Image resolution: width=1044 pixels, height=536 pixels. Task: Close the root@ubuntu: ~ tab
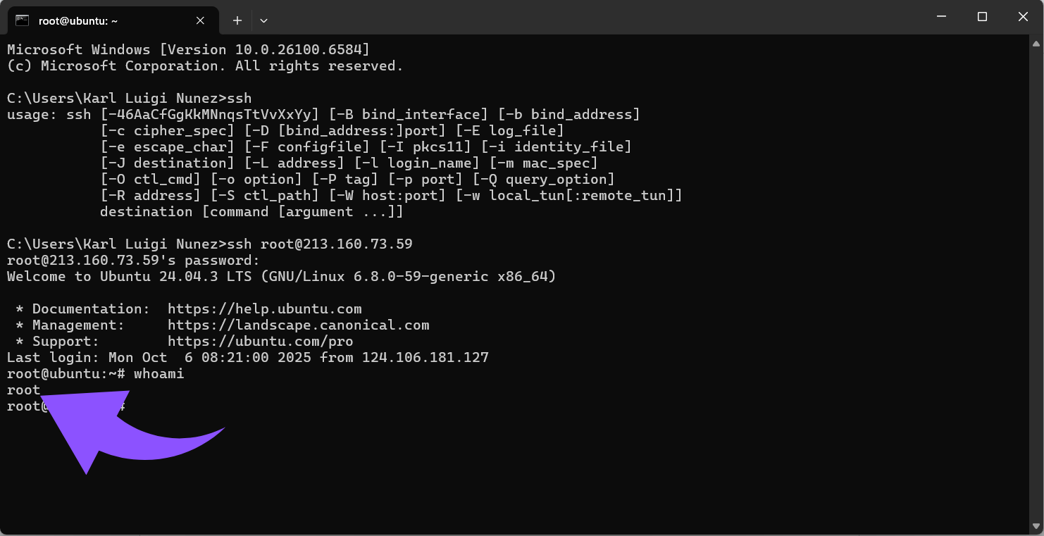coord(200,20)
